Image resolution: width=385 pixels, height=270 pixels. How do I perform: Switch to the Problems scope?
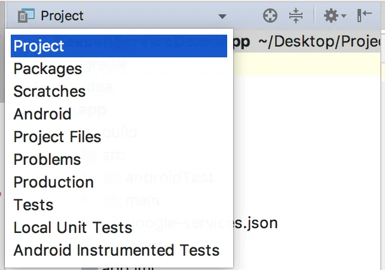47,159
